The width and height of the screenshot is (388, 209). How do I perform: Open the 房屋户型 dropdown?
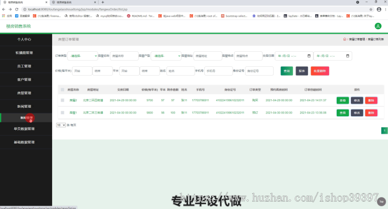(166, 56)
